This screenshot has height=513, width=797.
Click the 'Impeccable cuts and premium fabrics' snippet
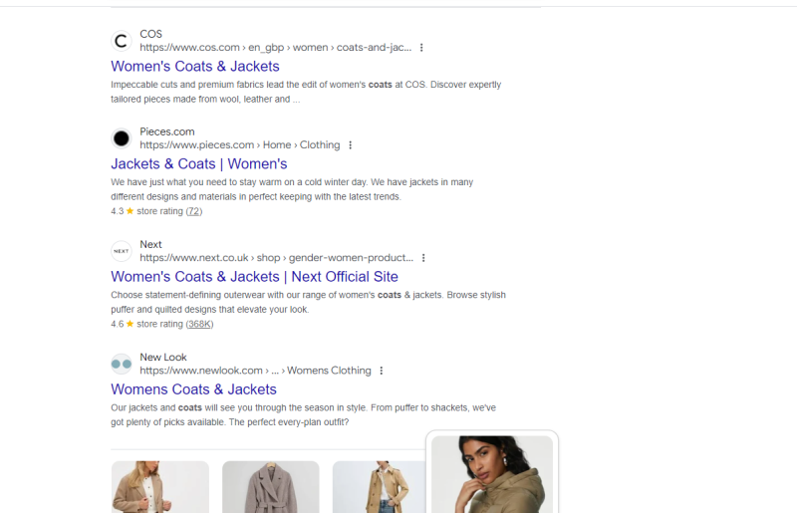pyautogui.click(x=306, y=92)
